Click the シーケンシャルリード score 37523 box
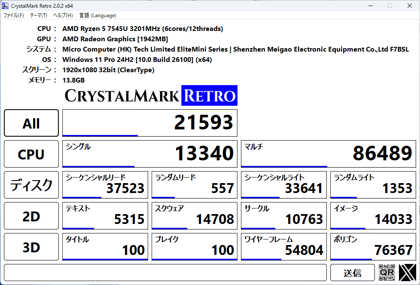The height and width of the screenshot is (285, 420). point(105,185)
